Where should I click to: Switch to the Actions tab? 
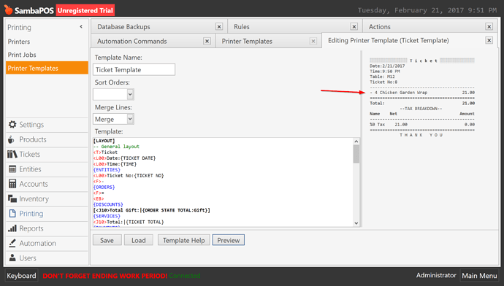[379, 27]
